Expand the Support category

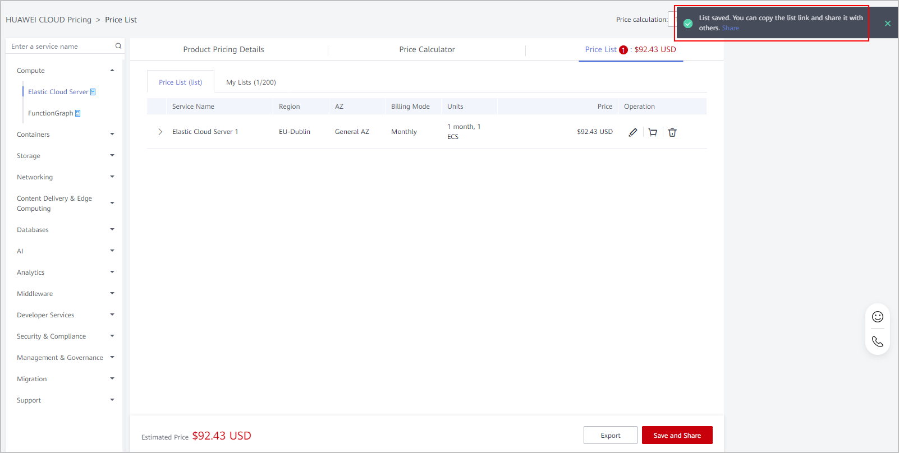tap(112, 400)
